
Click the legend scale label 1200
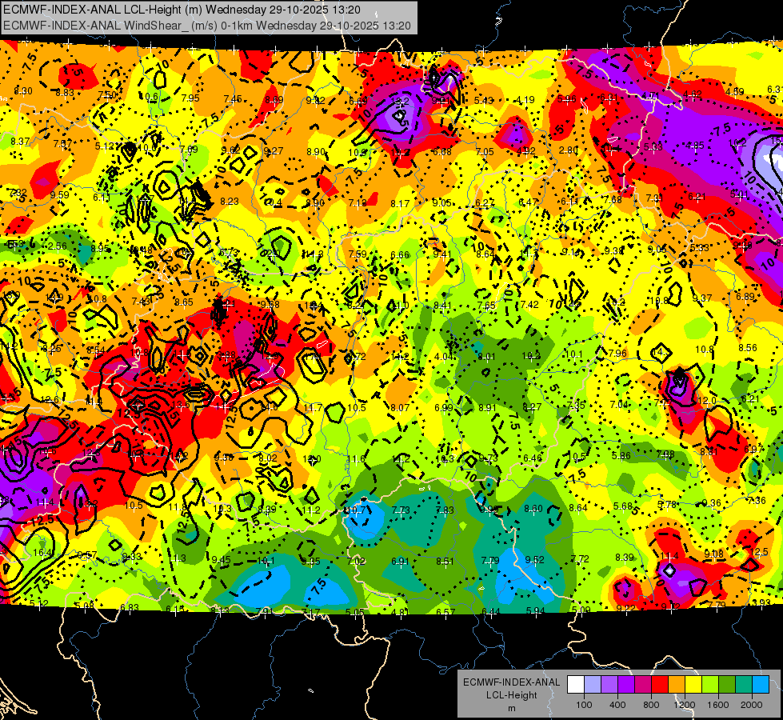[x=685, y=705]
